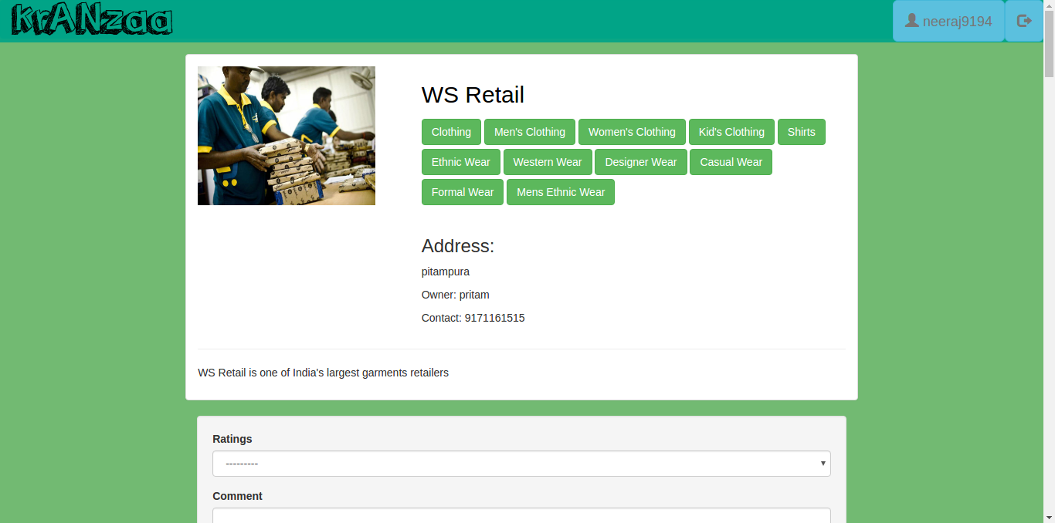1055x523 pixels.
Task: Click the Casual Wear tag
Action: coord(731,162)
